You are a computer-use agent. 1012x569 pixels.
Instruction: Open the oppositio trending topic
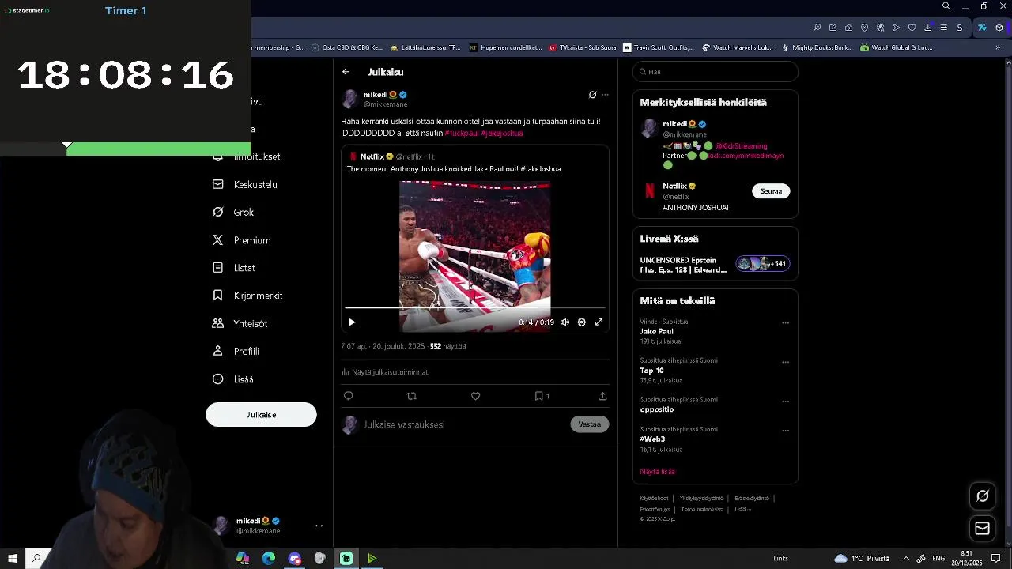point(657,409)
